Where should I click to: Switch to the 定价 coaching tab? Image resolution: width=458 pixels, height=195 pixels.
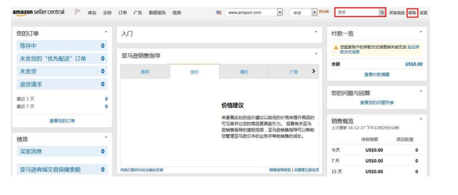[x=195, y=72]
